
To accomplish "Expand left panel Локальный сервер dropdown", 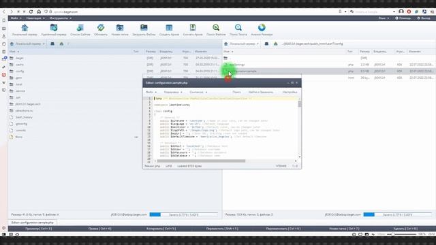I will (27, 44).
